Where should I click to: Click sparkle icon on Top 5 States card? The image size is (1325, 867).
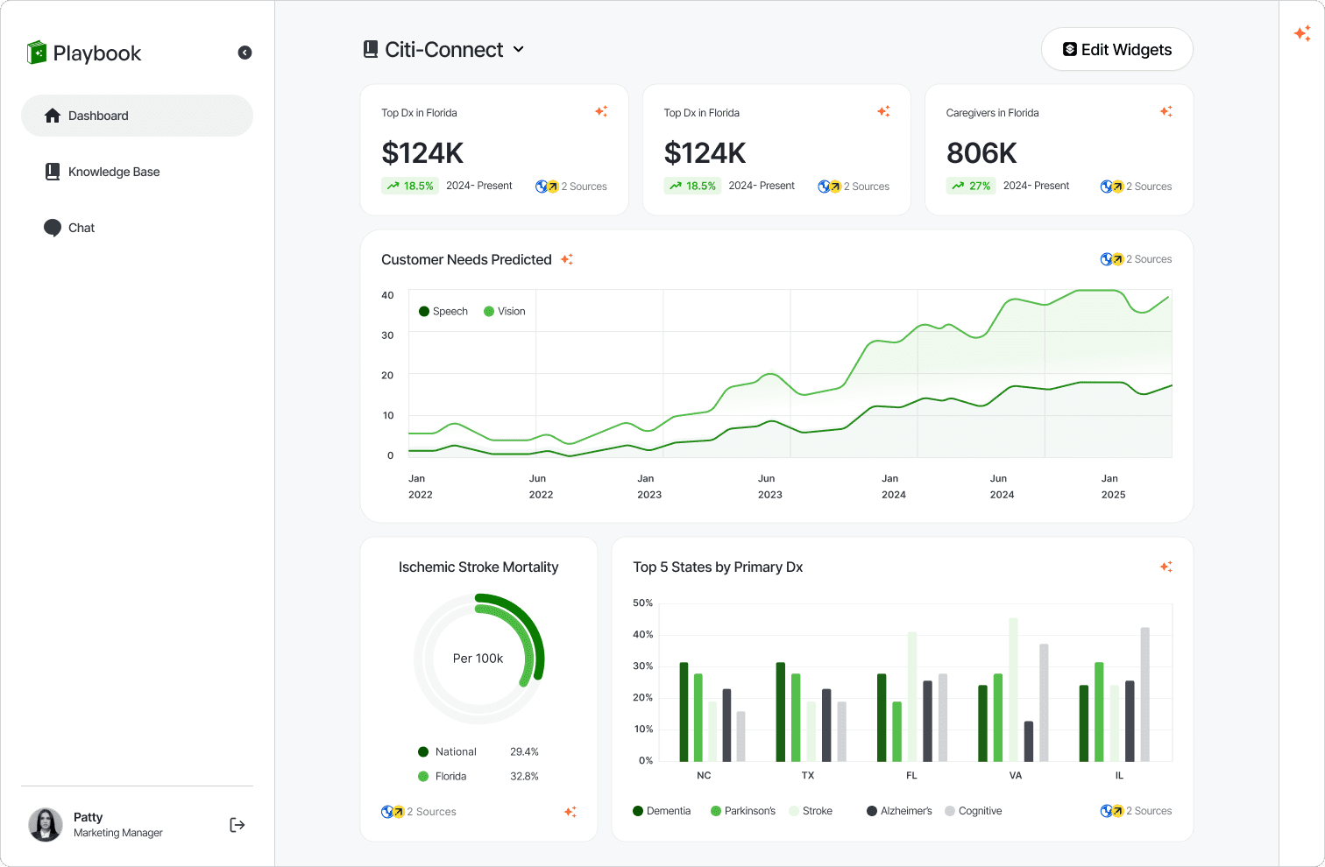click(1166, 567)
